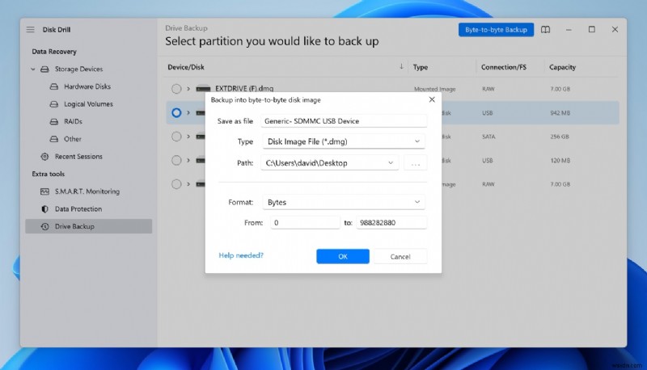This screenshot has height=370, width=647.
Task: Cancel the backup dialog
Action: pyautogui.click(x=400, y=256)
